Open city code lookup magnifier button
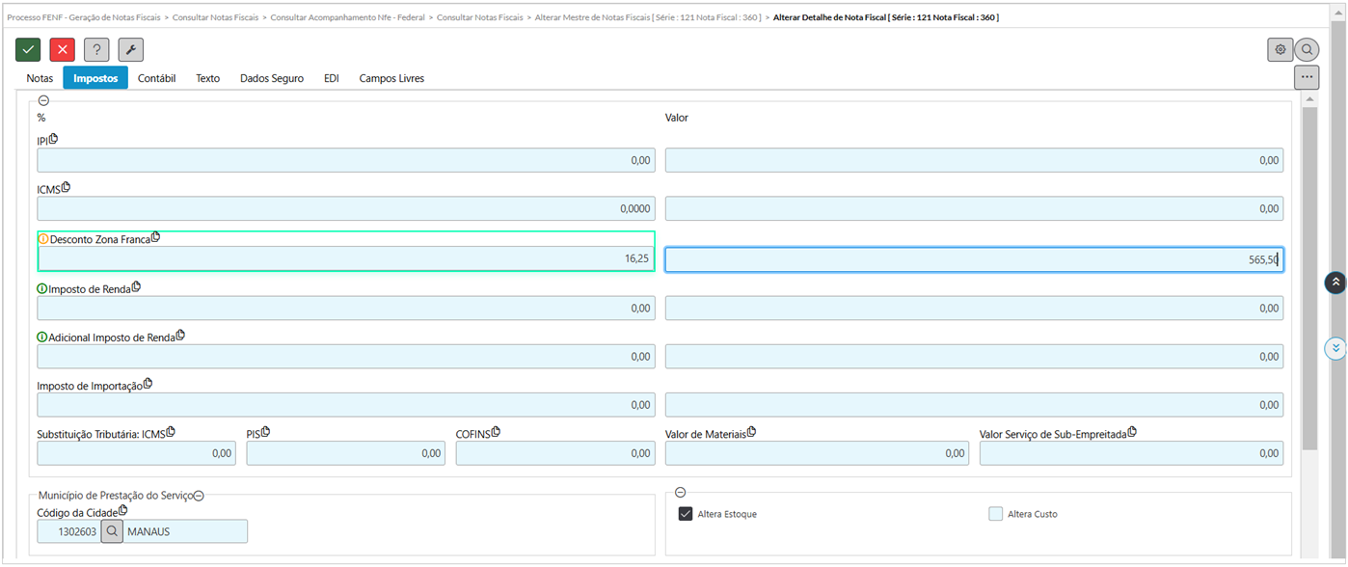 [x=113, y=531]
